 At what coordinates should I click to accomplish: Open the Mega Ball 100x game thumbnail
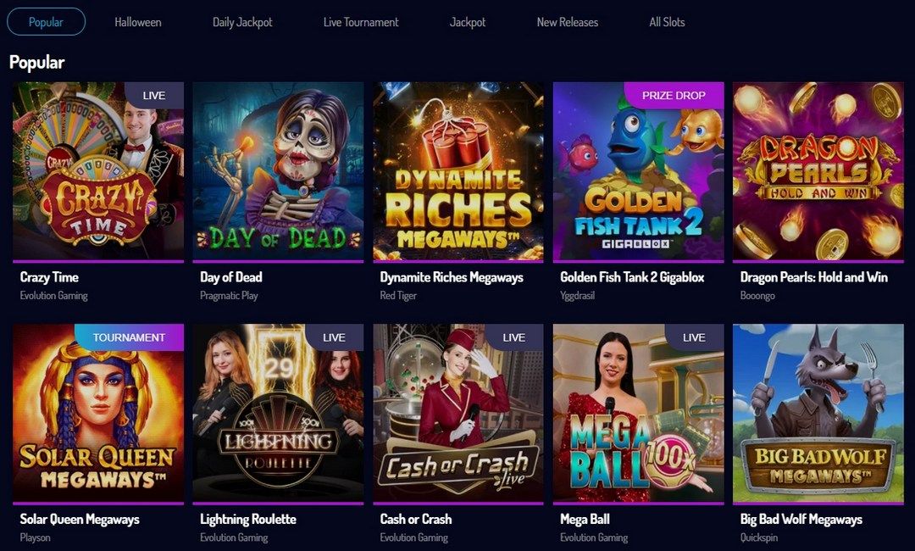pos(639,414)
